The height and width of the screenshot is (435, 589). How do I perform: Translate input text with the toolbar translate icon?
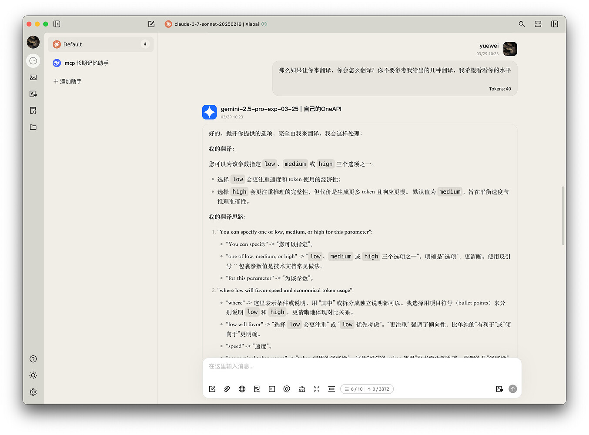(x=499, y=389)
